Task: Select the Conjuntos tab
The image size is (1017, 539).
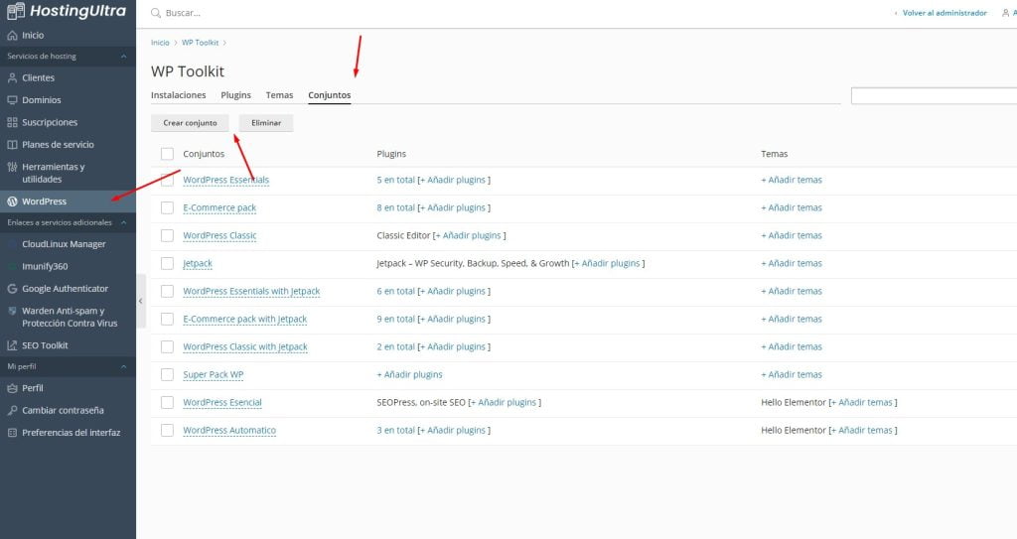Action: click(330, 95)
